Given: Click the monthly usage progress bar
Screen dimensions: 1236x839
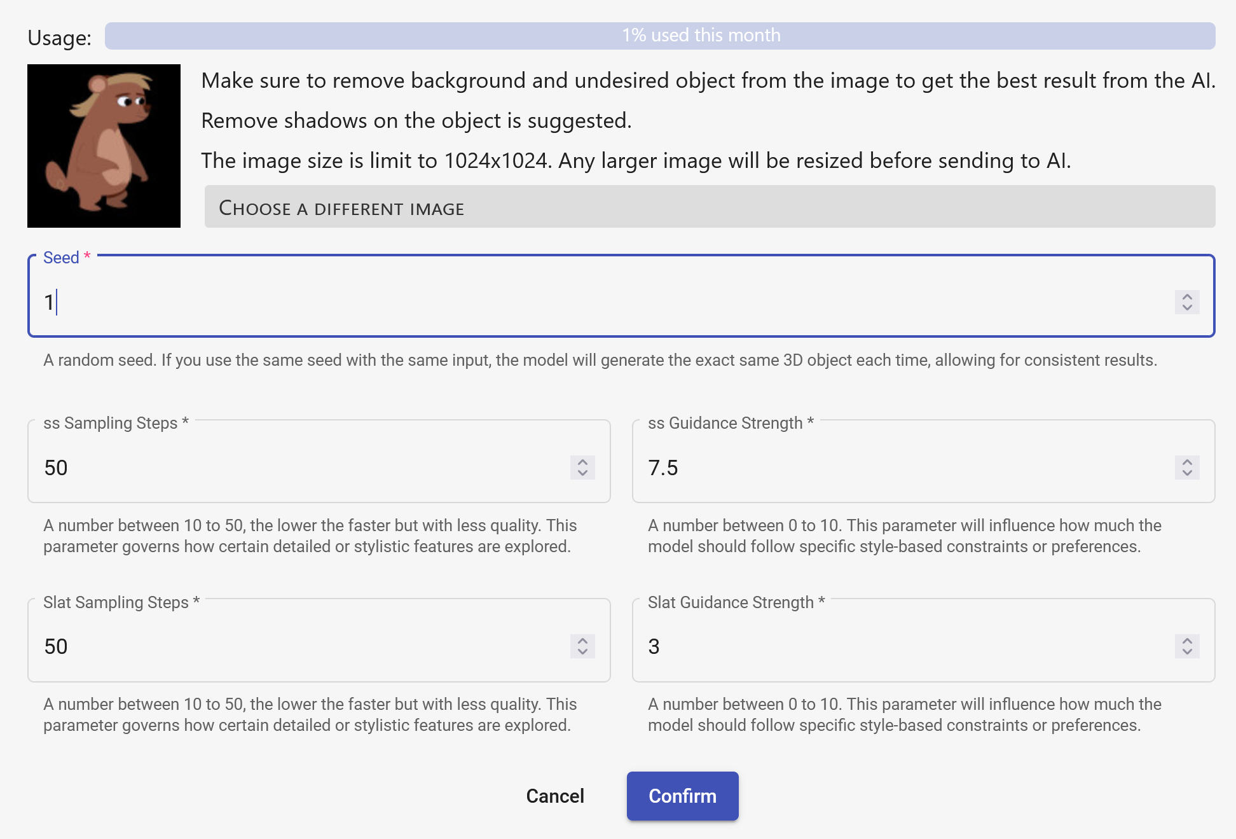Looking at the screenshot, I should [659, 36].
